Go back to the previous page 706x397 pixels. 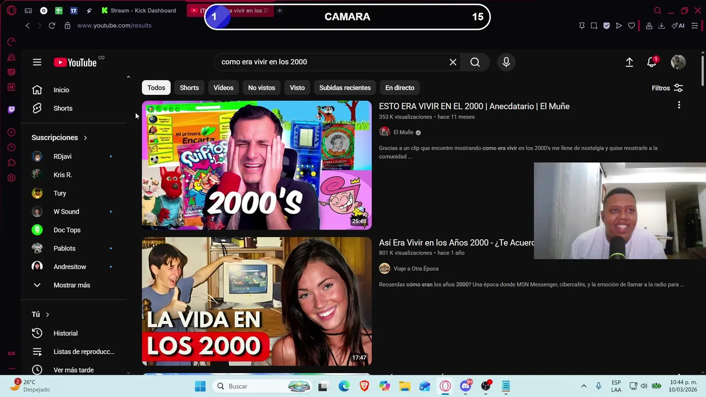pos(28,25)
